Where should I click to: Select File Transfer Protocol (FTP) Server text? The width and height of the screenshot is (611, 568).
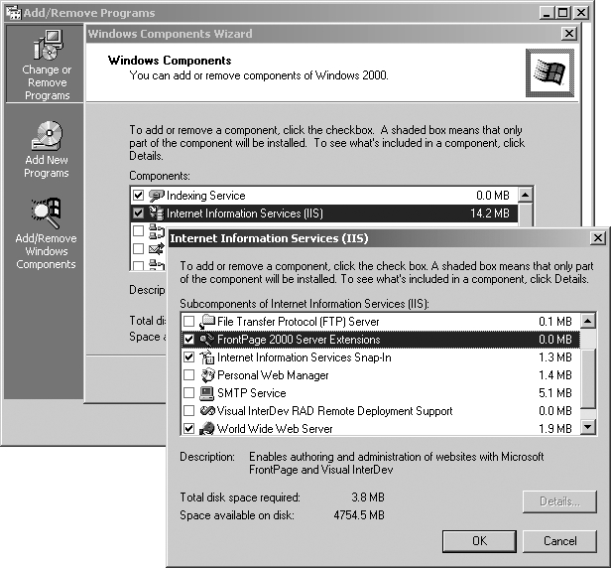(x=299, y=322)
